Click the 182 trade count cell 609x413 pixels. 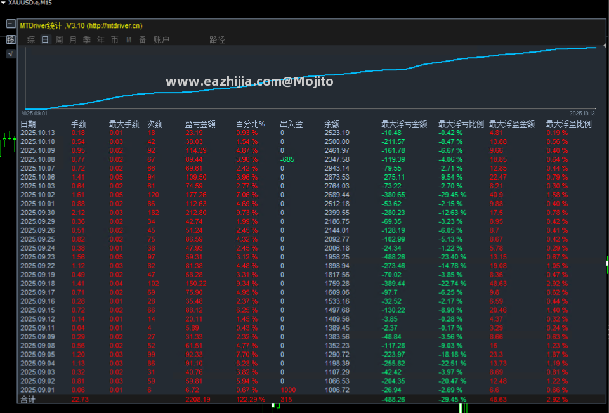(154, 213)
